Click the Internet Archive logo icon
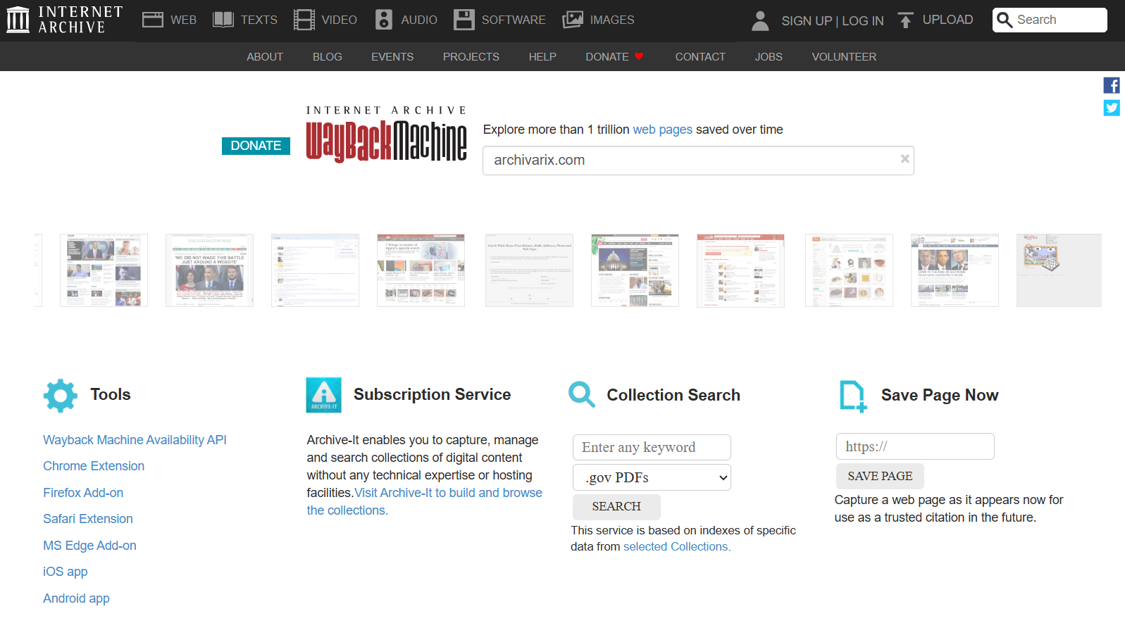The width and height of the screenshot is (1125, 628). point(18,20)
